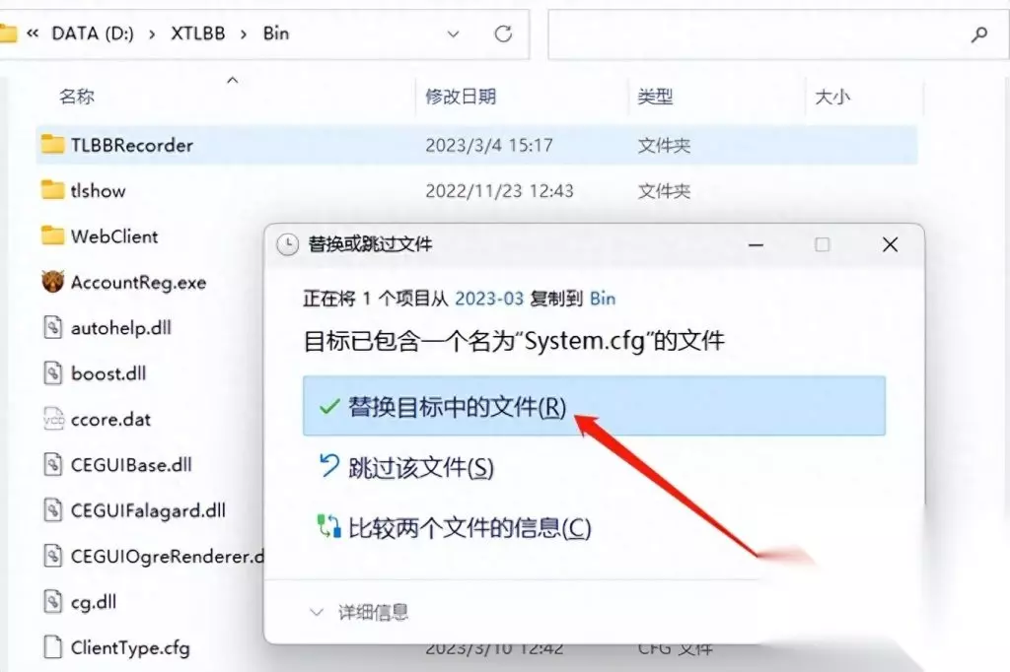The image size is (1010, 672).
Task: Select the AccountReg.exe application icon
Action: [53, 281]
